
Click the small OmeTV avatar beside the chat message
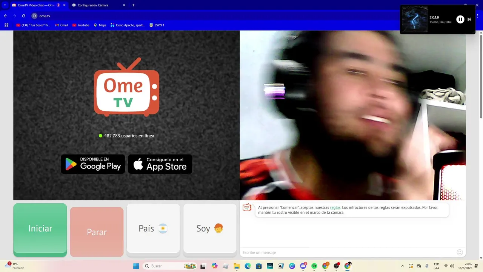[x=247, y=207]
